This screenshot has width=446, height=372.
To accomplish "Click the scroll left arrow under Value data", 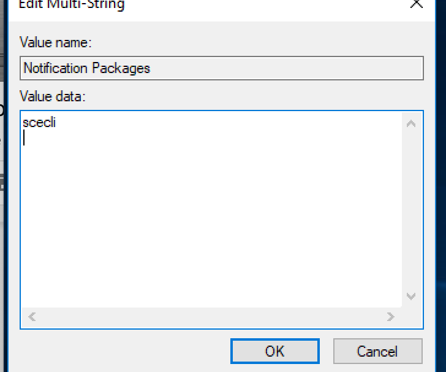I will pos(32,317).
